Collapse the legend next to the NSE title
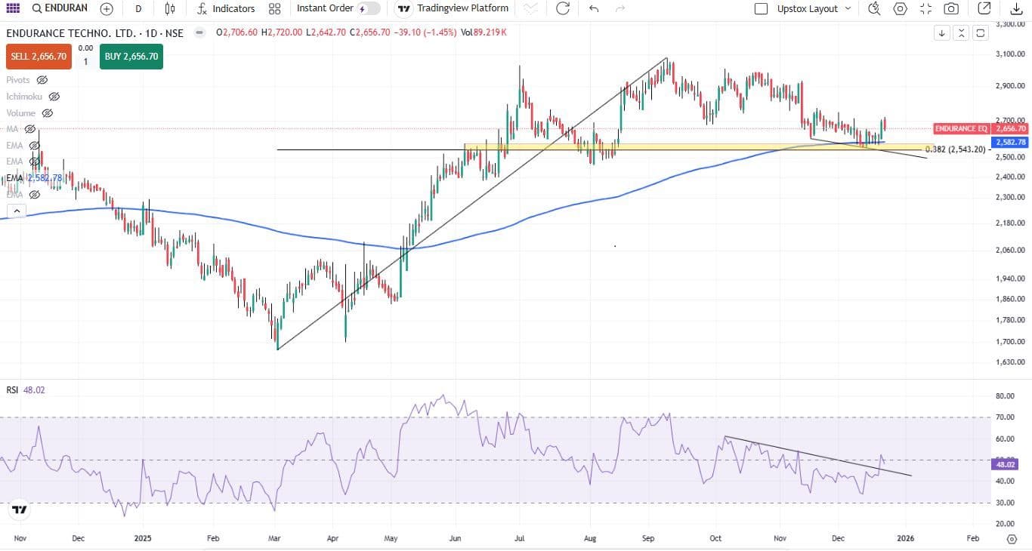Screen dimensions: 1032x551 199,33
